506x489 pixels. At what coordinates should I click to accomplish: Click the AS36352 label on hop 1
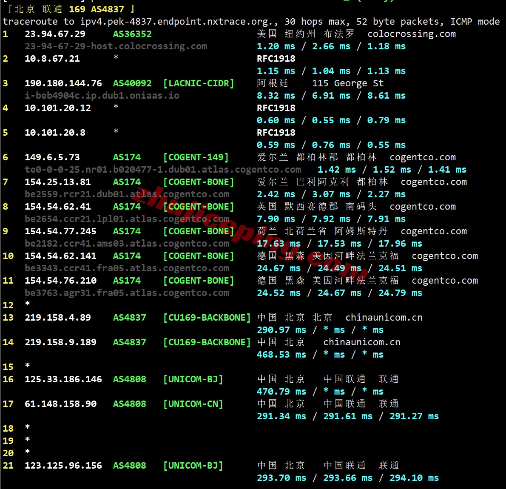(132, 34)
